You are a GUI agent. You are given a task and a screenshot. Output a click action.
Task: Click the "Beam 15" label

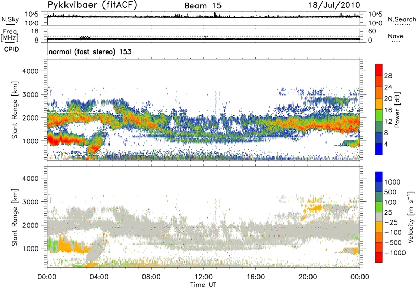point(203,6)
